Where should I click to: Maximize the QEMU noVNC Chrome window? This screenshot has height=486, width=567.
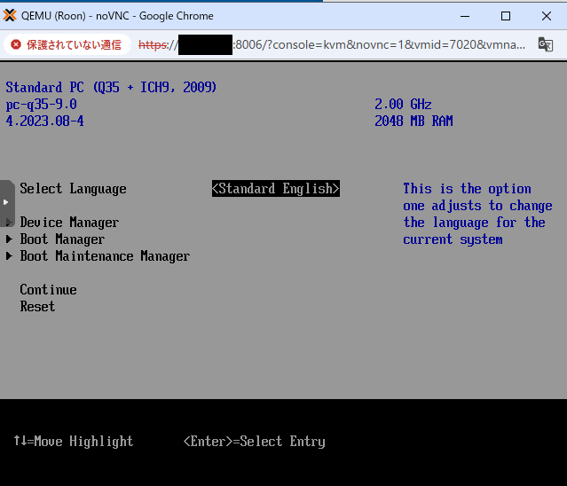[506, 16]
